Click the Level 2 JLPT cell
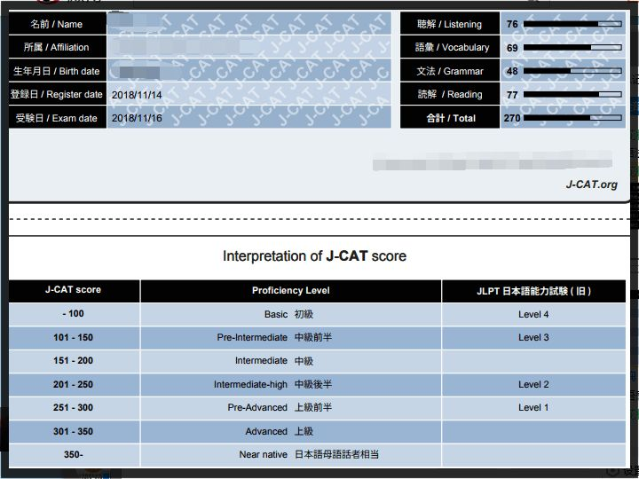The height and width of the screenshot is (479, 639). click(x=534, y=384)
